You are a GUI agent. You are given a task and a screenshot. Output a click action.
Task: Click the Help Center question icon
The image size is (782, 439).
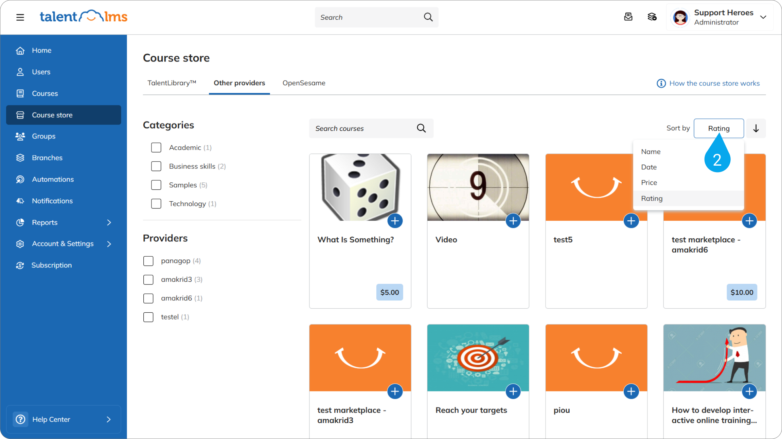pyautogui.click(x=20, y=419)
